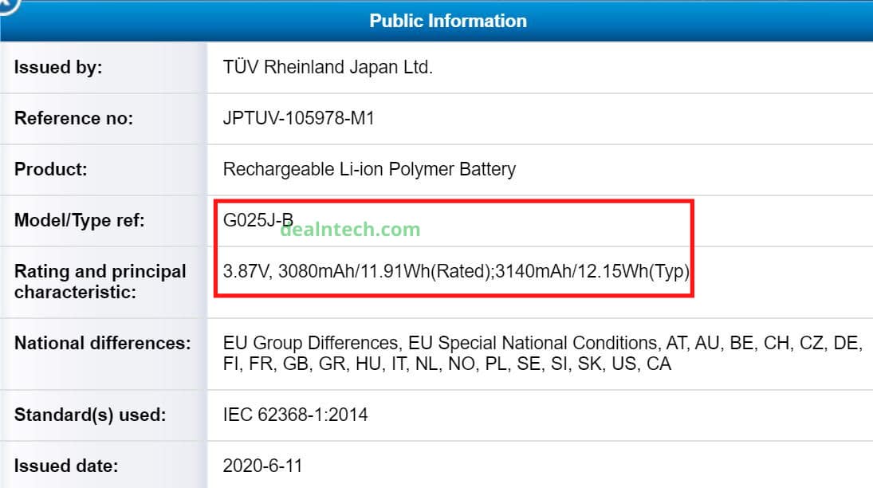The width and height of the screenshot is (873, 488).
Task: Select the Issued date label
Action: 65,466
